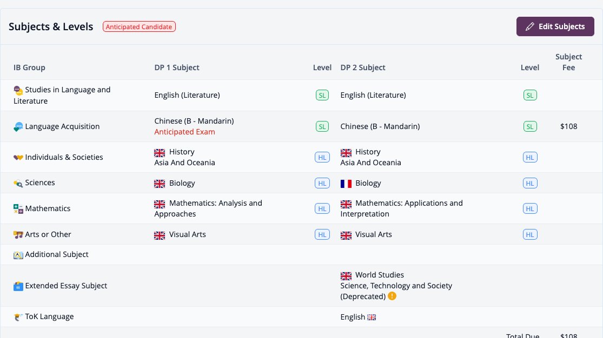
Task: Click the HL badge for DP 2 Visual Arts
Action: tap(530, 234)
